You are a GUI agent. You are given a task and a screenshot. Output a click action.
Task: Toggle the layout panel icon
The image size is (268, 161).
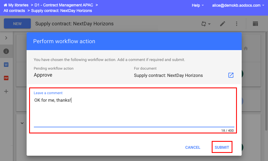click(255, 24)
